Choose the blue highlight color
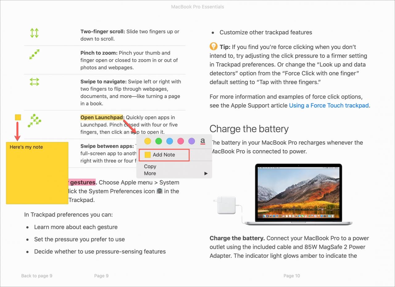This screenshot has height=287, width=395. (169, 141)
